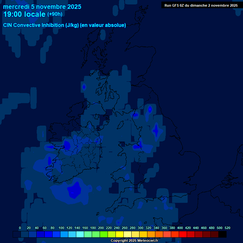Viewport: 243px width, 243px height.
Task: Click the star-shaped CIN spot over eastern England
Action: pos(156,130)
